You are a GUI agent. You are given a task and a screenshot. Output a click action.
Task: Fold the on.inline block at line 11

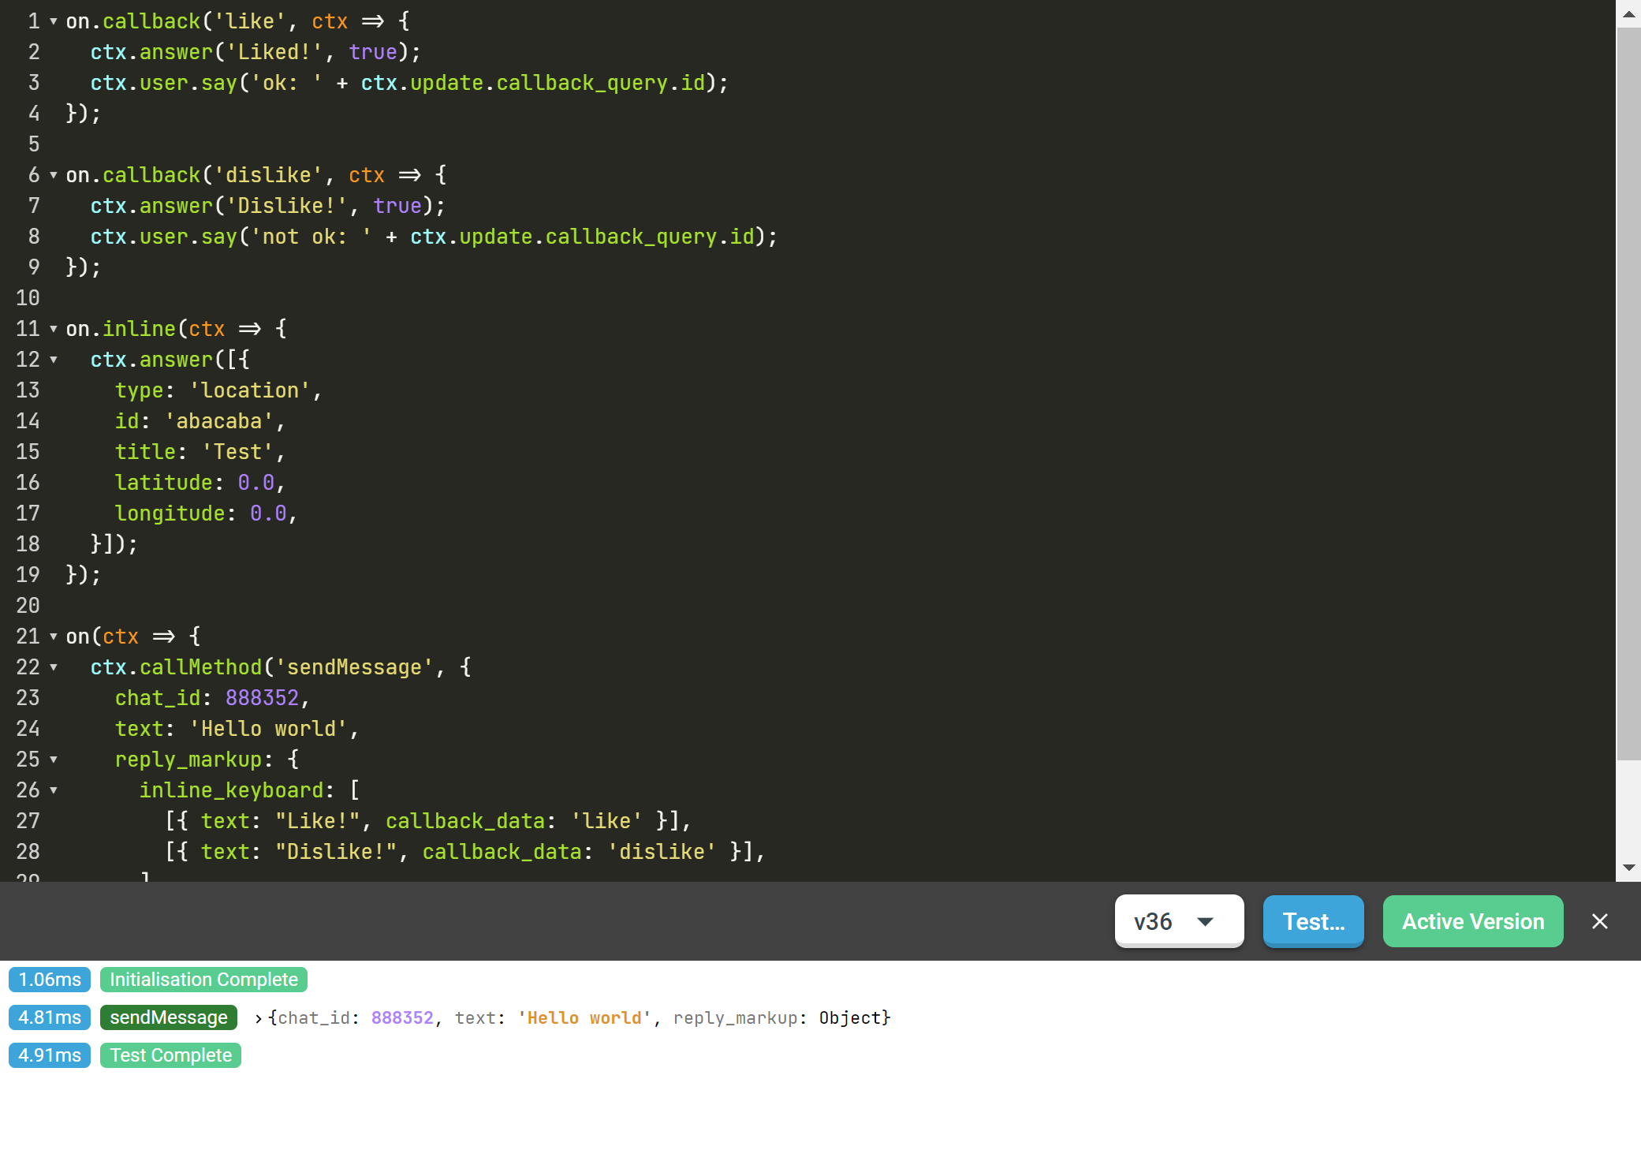(x=54, y=329)
